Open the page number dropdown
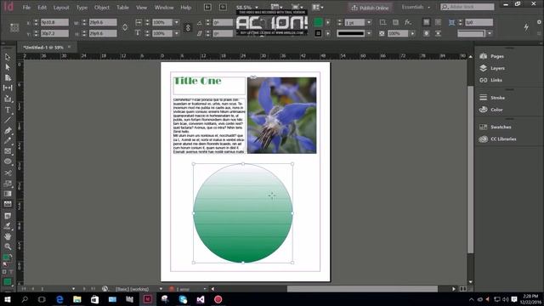 pyautogui.click(x=73, y=289)
